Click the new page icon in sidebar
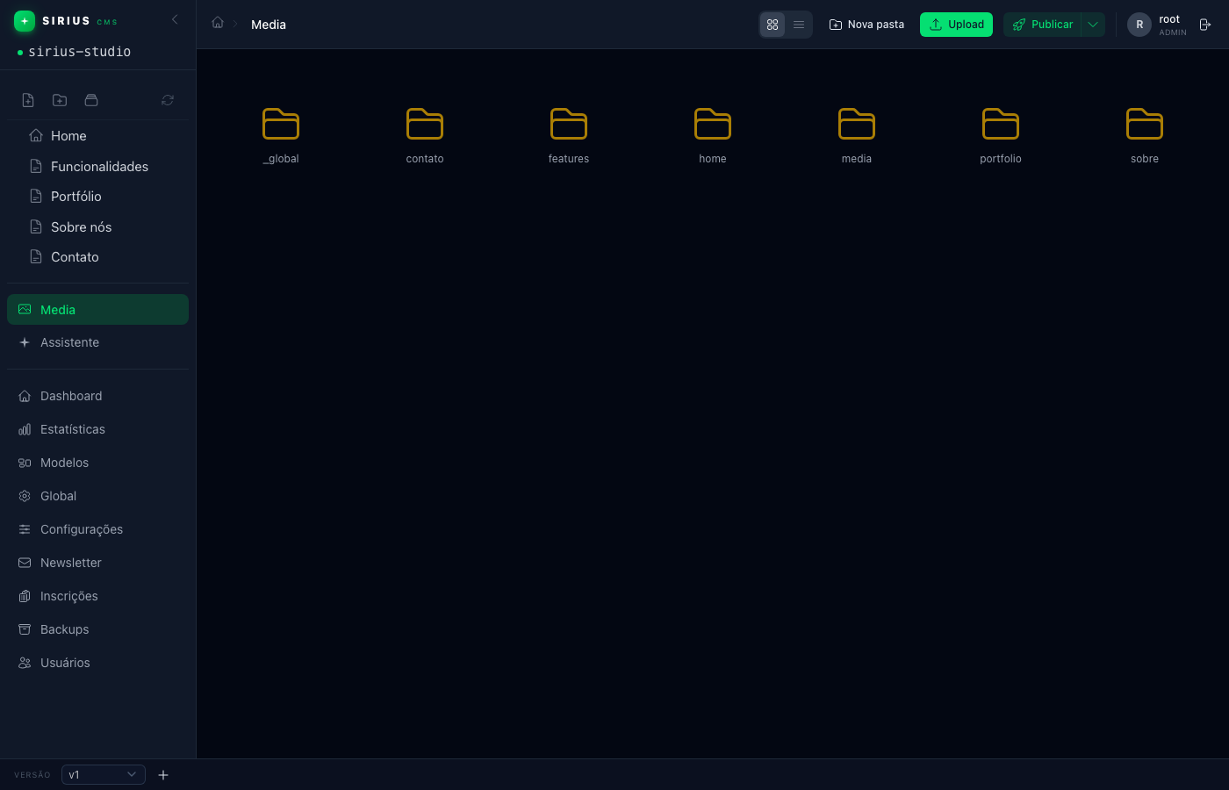 pos(28,100)
